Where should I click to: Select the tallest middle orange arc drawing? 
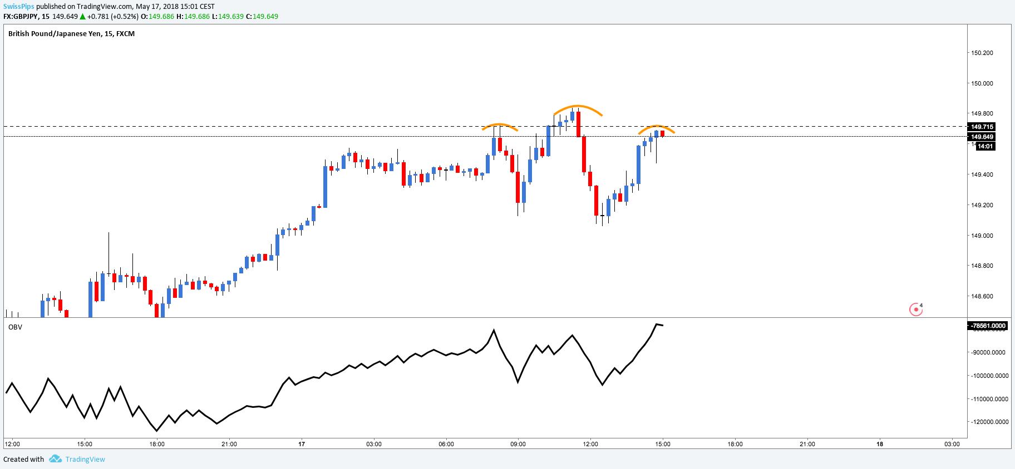point(578,109)
